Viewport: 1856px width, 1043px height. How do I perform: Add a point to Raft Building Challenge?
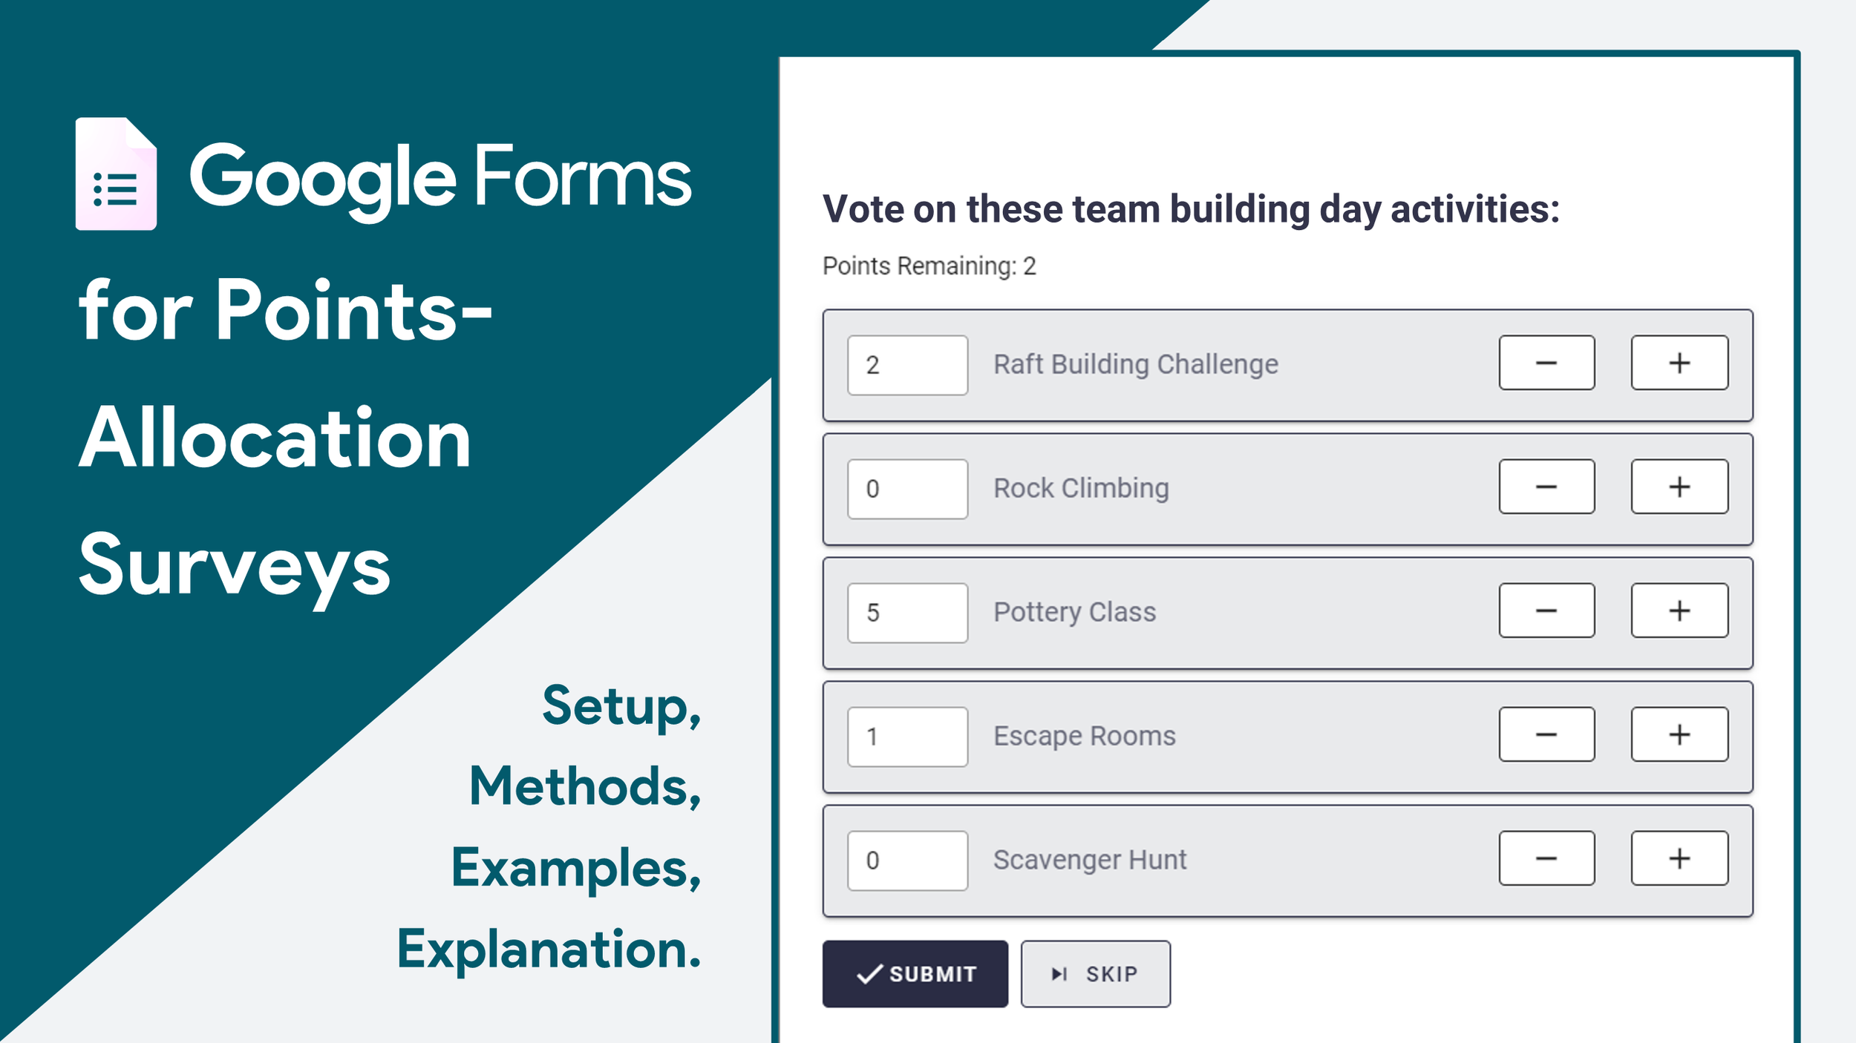(1679, 363)
